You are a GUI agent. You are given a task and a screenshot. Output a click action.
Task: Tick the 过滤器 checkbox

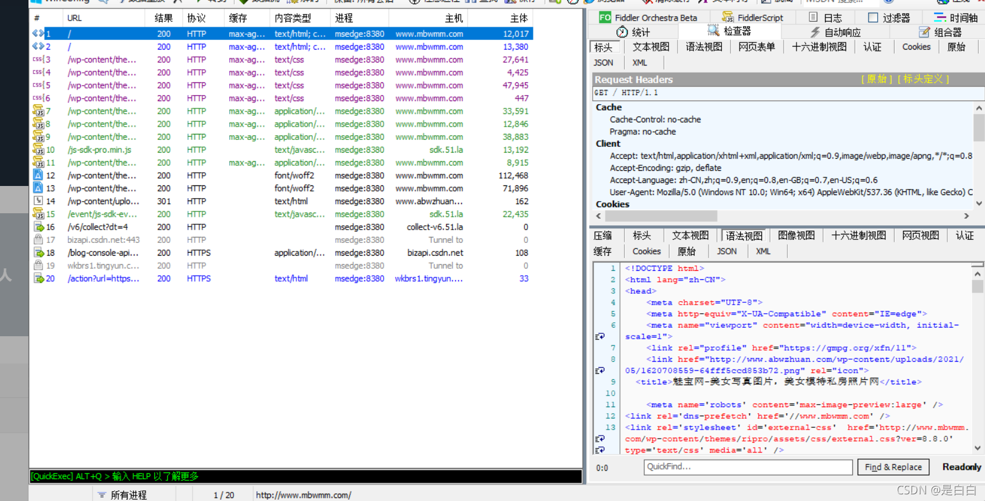click(x=873, y=17)
